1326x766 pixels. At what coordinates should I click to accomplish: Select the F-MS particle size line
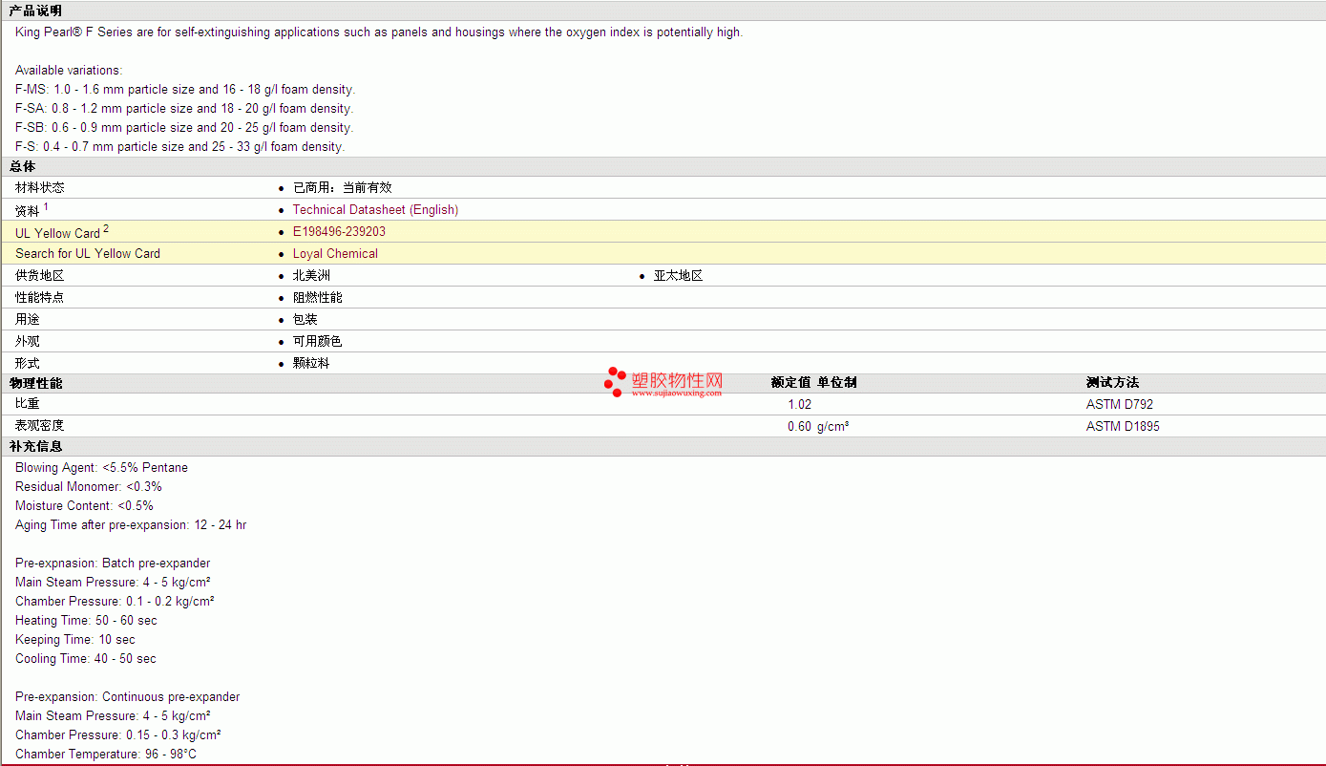[185, 89]
